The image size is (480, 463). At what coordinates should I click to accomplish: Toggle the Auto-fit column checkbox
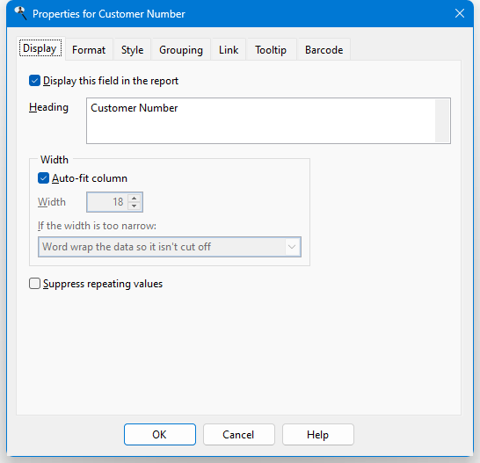click(x=43, y=178)
